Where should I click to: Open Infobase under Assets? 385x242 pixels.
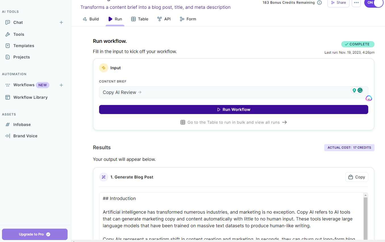pos(22,125)
